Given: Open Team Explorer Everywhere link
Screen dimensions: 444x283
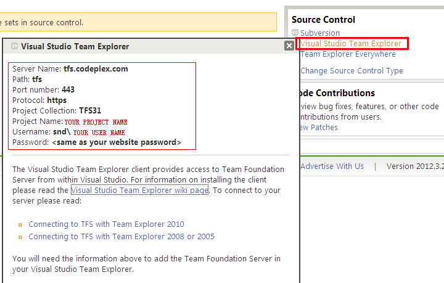Looking at the screenshot, I should click(x=348, y=54).
